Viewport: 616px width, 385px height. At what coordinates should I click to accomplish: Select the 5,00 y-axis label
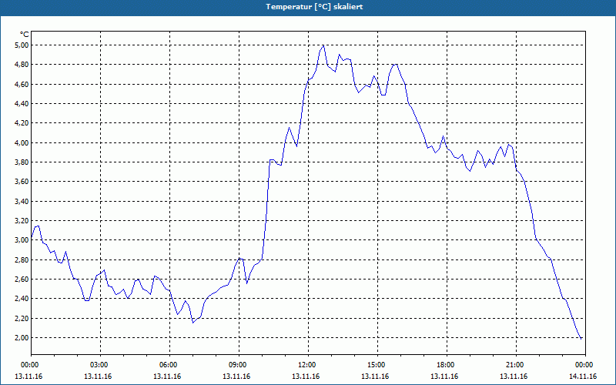click(x=22, y=45)
